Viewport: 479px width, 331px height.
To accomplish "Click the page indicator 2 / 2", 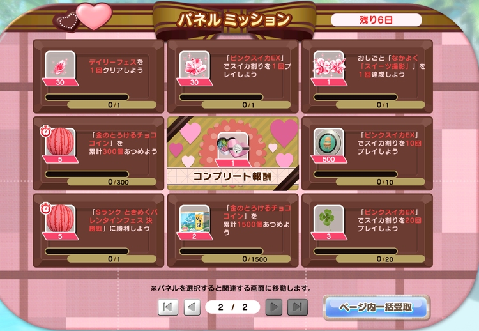I will pyautogui.click(x=232, y=307).
